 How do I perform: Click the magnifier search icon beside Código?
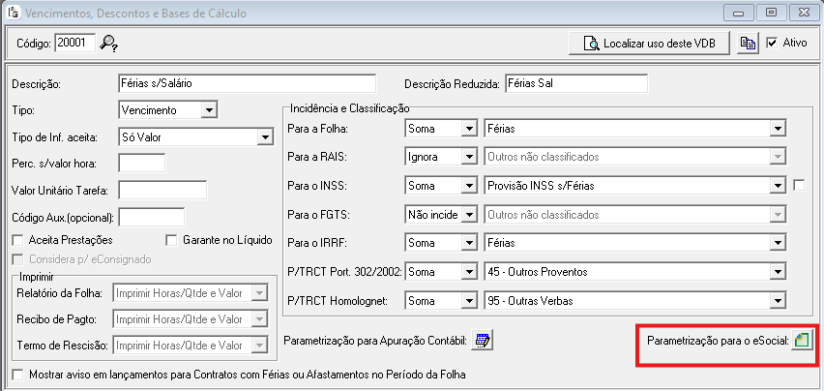tap(108, 43)
